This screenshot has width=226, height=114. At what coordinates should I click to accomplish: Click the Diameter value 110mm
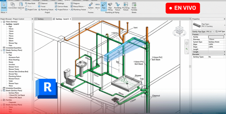click(x=216, y=39)
